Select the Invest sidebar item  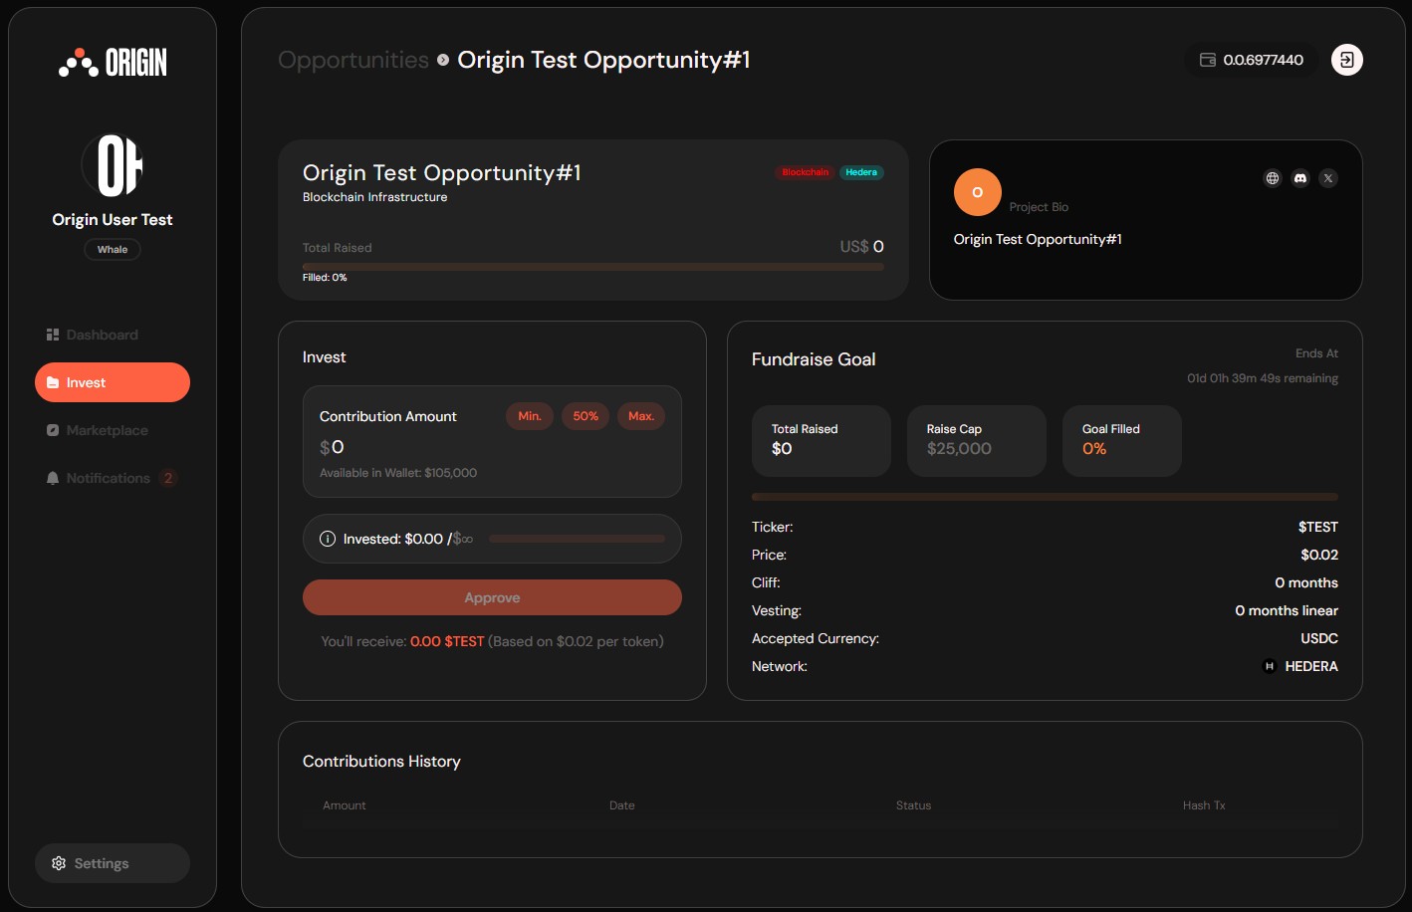click(113, 382)
